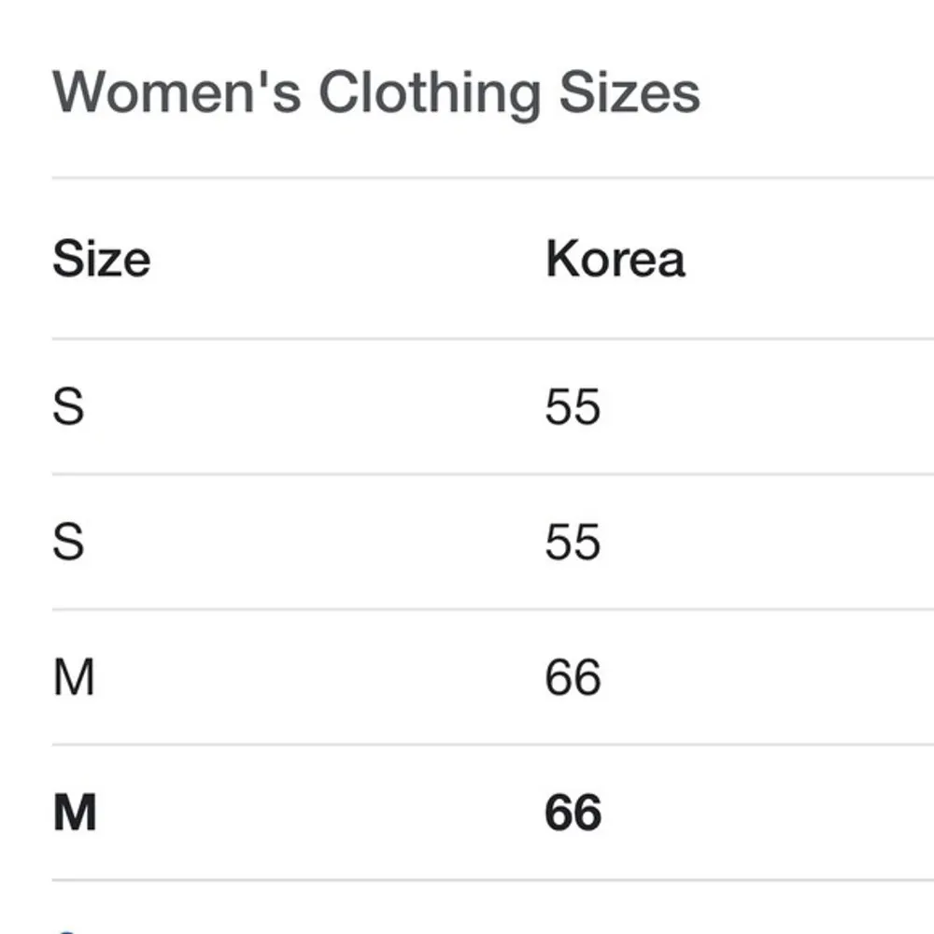Click the "Size" column header
The height and width of the screenshot is (934, 934).
click(101, 259)
